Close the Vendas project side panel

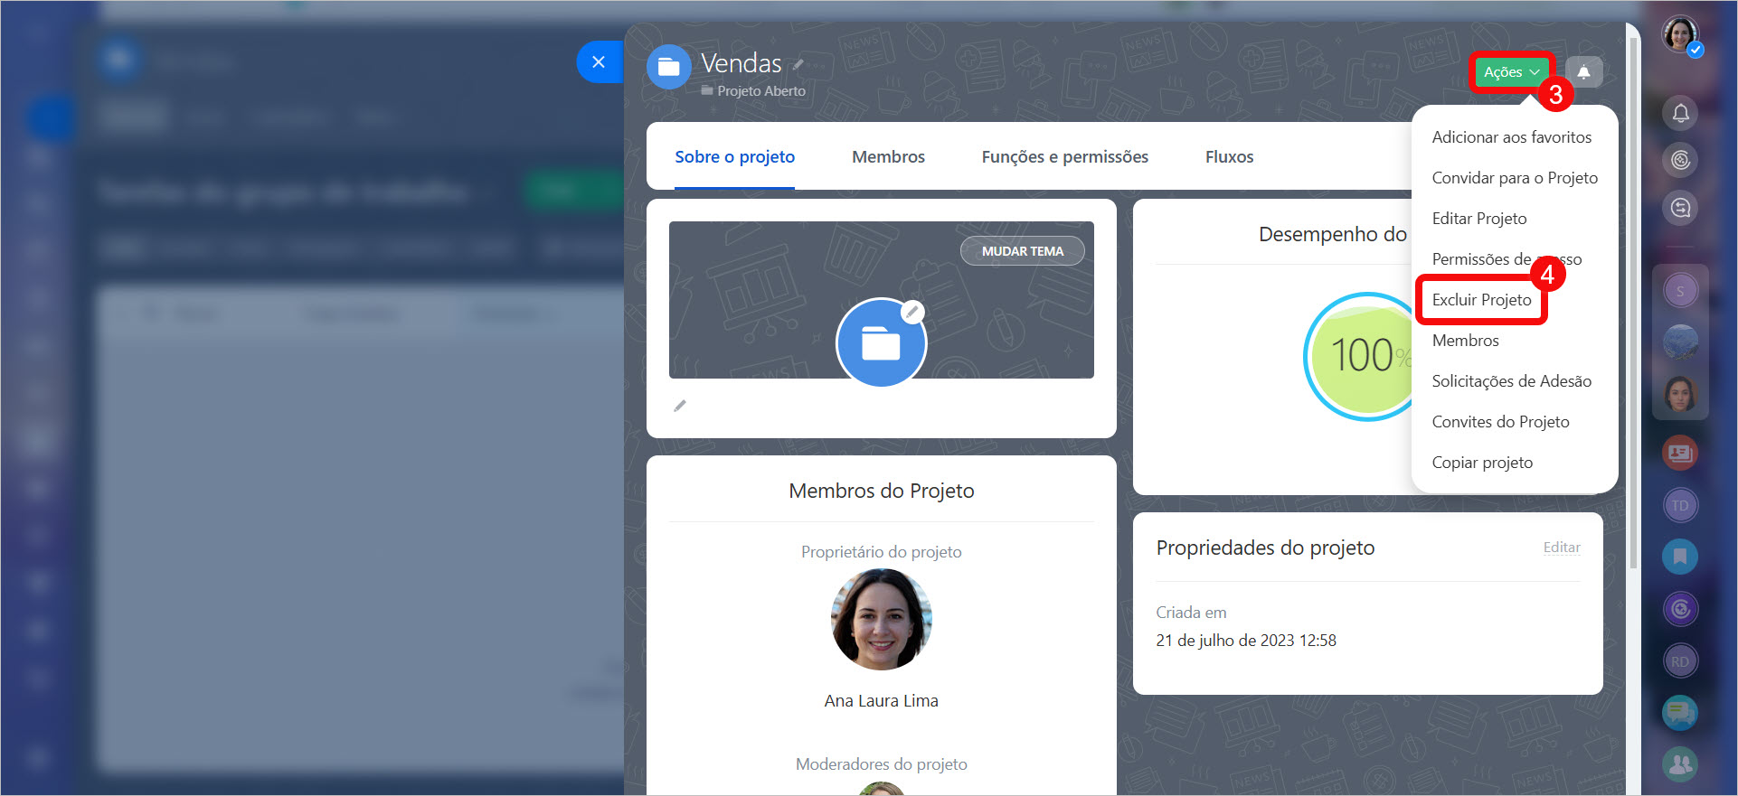tap(599, 62)
